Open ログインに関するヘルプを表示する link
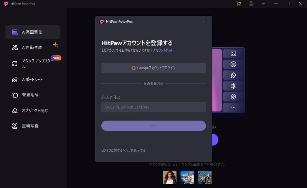Image resolution: width=307 pixels, height=188 pixels. coord(123,150)
